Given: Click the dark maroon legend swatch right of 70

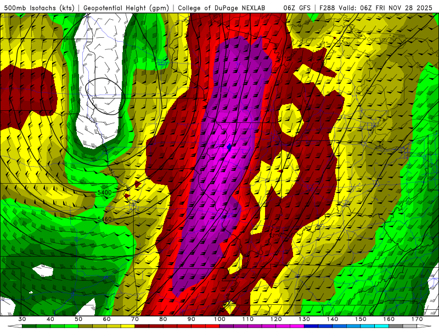Looking at the screenshot, I should 142,326.
